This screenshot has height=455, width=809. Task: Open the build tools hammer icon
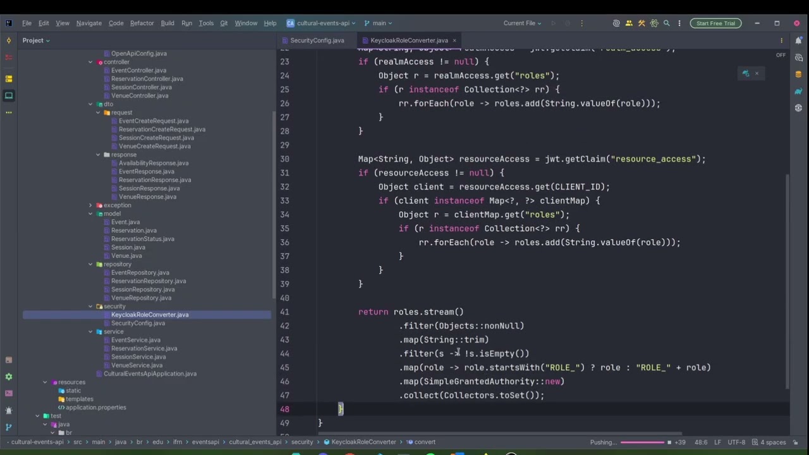642,23
